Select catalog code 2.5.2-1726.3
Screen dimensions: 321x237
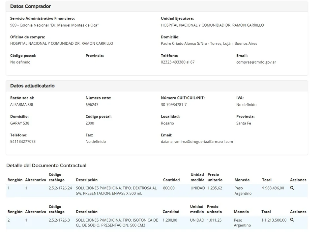click(59, 220)
